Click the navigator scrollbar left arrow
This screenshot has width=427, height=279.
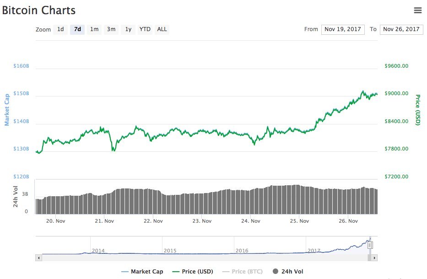39,258
